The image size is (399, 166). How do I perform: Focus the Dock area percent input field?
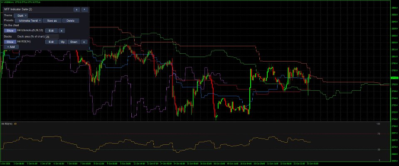click(52, 37)
